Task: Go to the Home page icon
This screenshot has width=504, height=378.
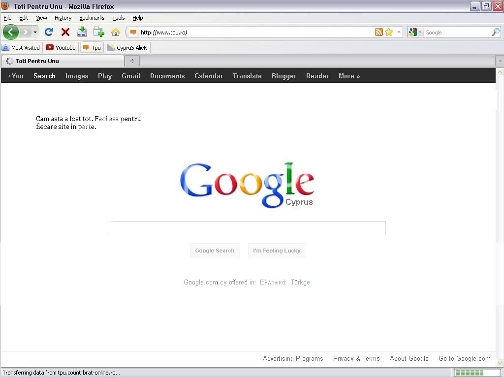Action: click(x=115, y=32)
